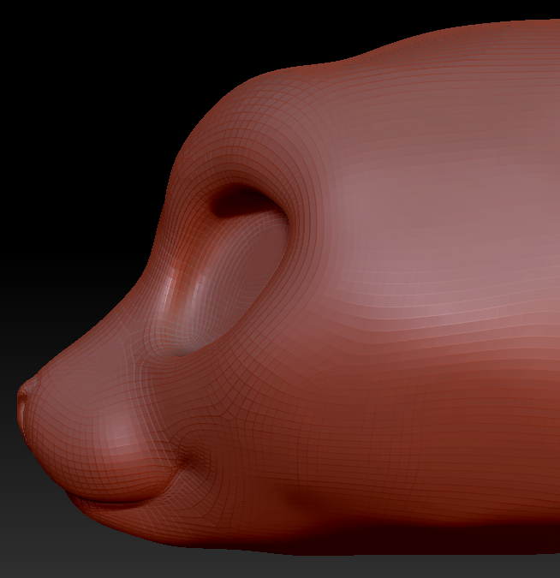The image size is (560, 578).
Task: Click the nose tip of the sculpted head
Action: [x=24, y=398]
